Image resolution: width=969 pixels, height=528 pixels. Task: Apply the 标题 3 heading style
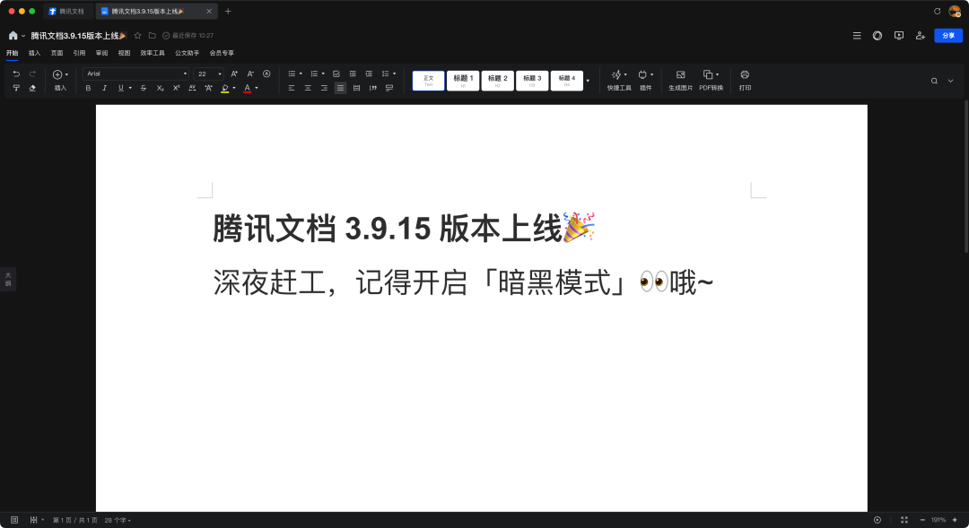532,81
